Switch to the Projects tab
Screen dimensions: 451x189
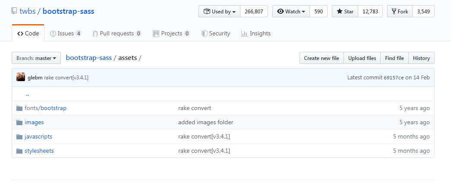171,33
